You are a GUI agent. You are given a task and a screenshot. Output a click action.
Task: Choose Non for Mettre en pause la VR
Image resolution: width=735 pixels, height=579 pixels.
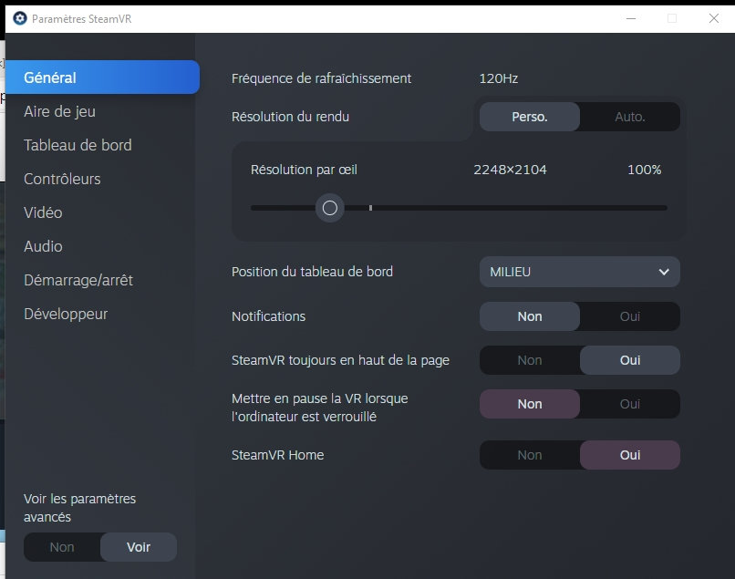point(530,404)
